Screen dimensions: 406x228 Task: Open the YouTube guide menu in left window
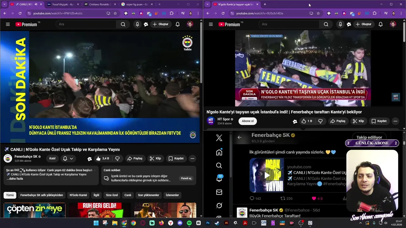8,24
